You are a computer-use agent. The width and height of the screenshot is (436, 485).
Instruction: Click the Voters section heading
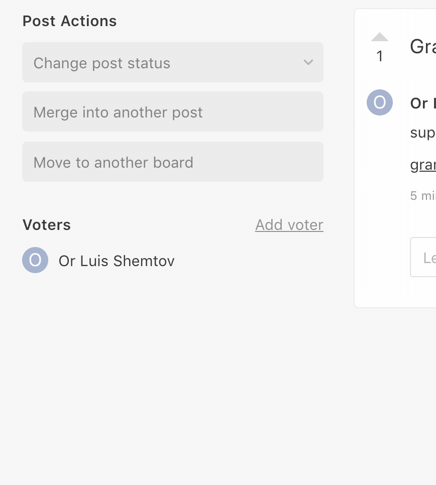point(46,225)
